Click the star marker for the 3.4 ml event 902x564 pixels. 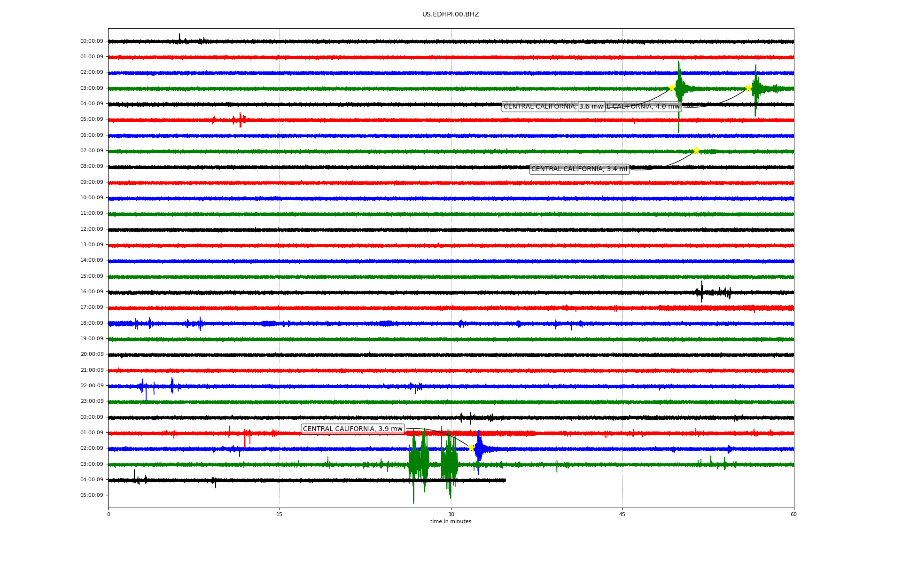696,150
